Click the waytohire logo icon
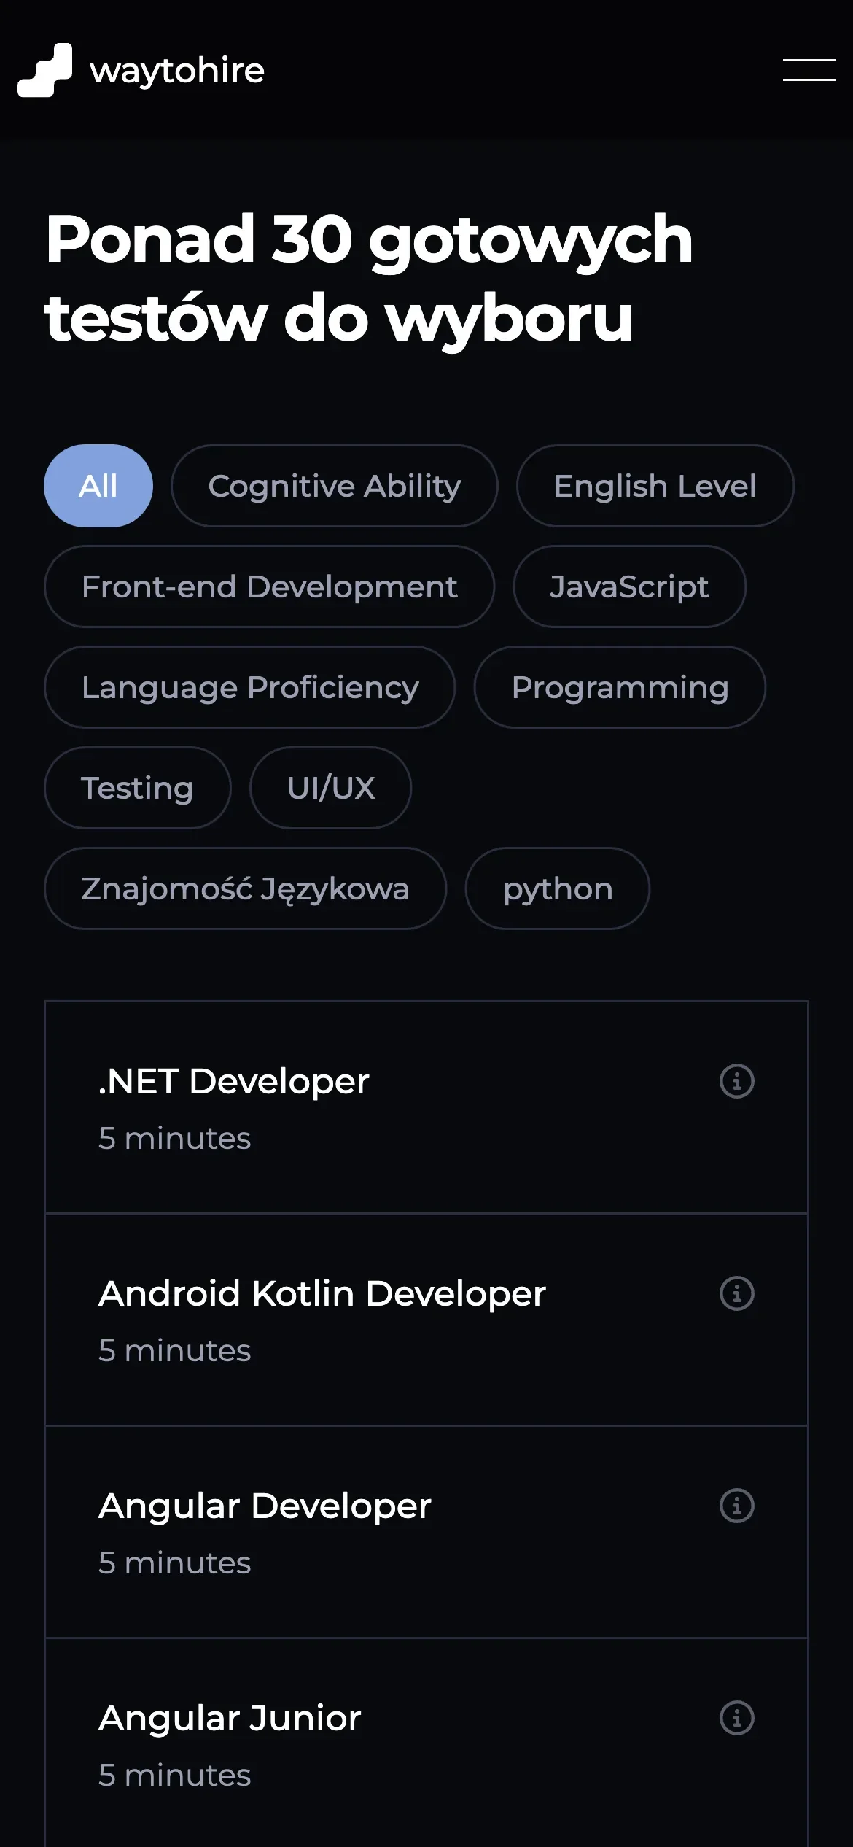 45,70
